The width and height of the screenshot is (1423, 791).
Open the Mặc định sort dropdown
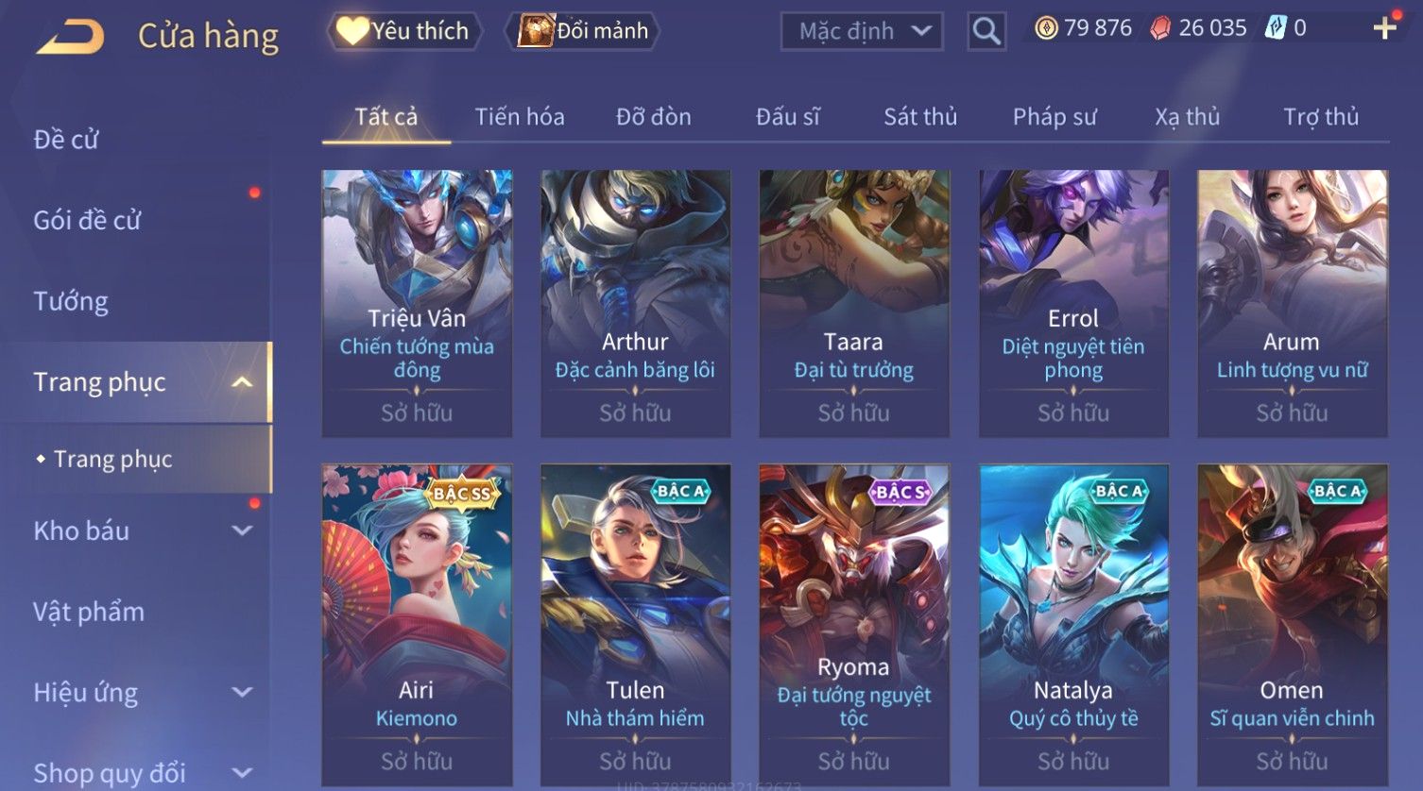pos(862,31)
